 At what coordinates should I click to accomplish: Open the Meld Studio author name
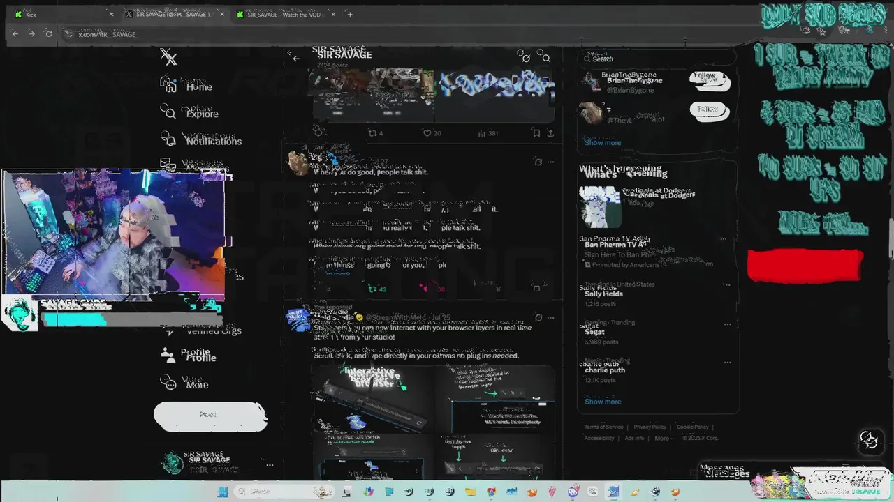335,317
